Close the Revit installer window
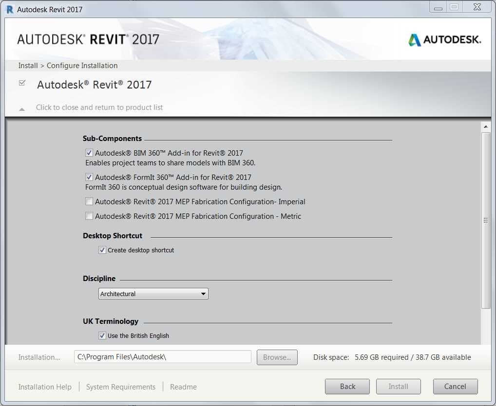 [477, 7]
